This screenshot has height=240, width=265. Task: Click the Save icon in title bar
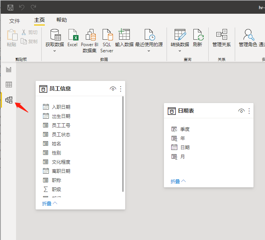[x=10, y=7]
